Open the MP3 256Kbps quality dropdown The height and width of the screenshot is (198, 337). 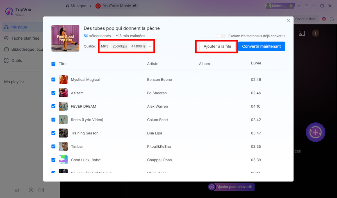point(126,46)
